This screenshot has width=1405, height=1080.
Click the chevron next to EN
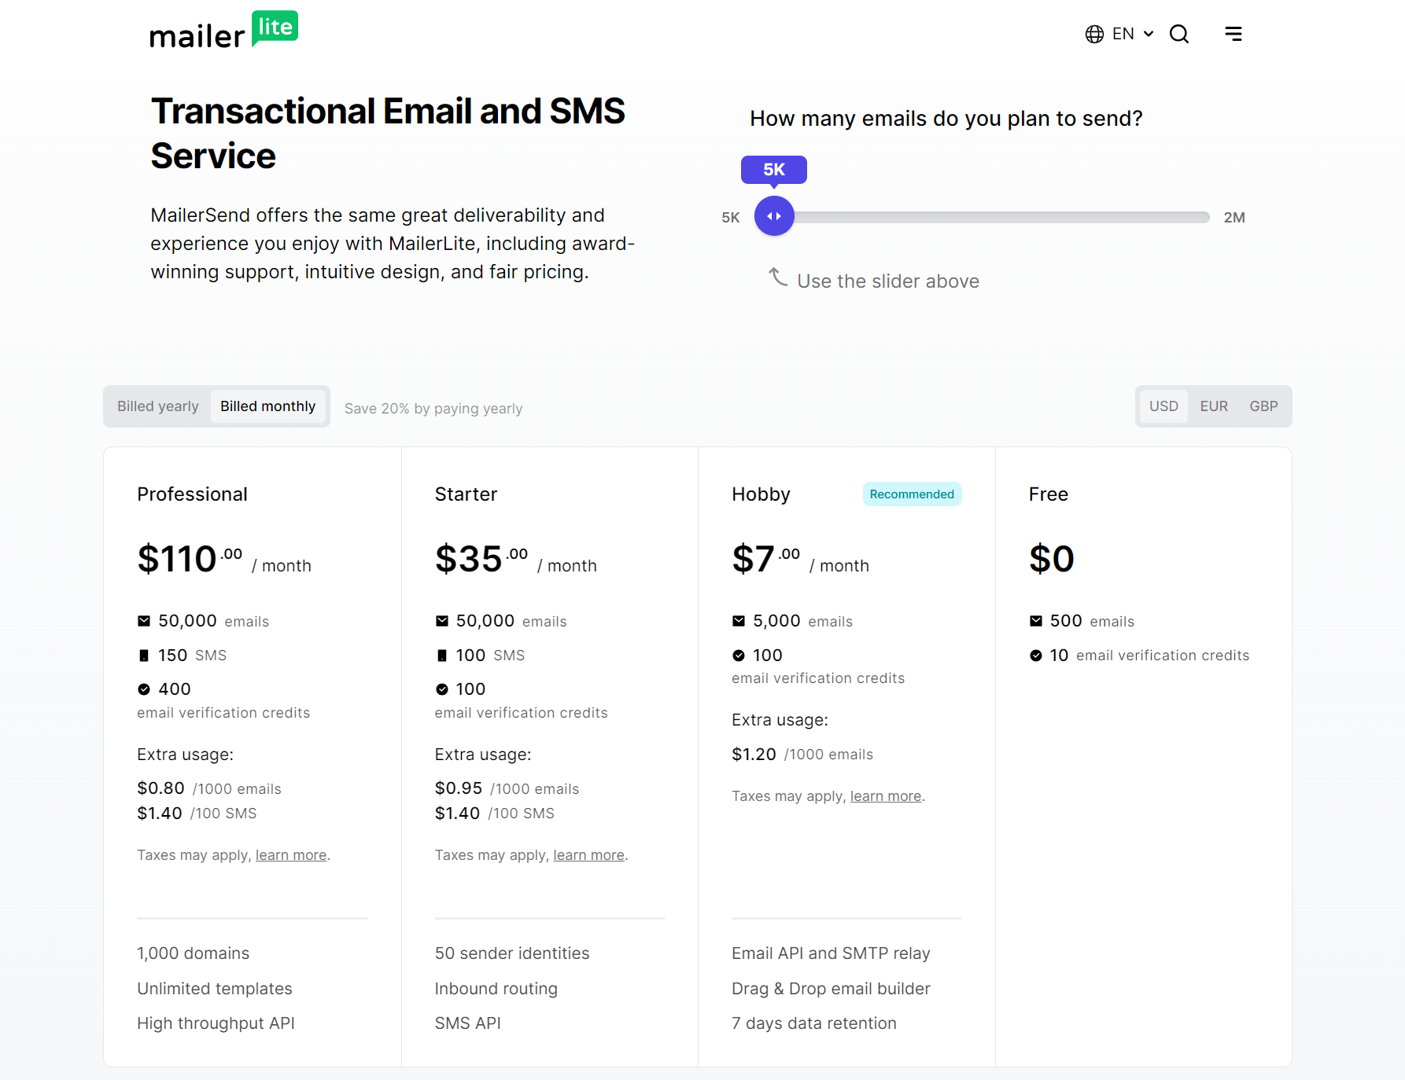pyautogui.click(x=1149, y=34)
